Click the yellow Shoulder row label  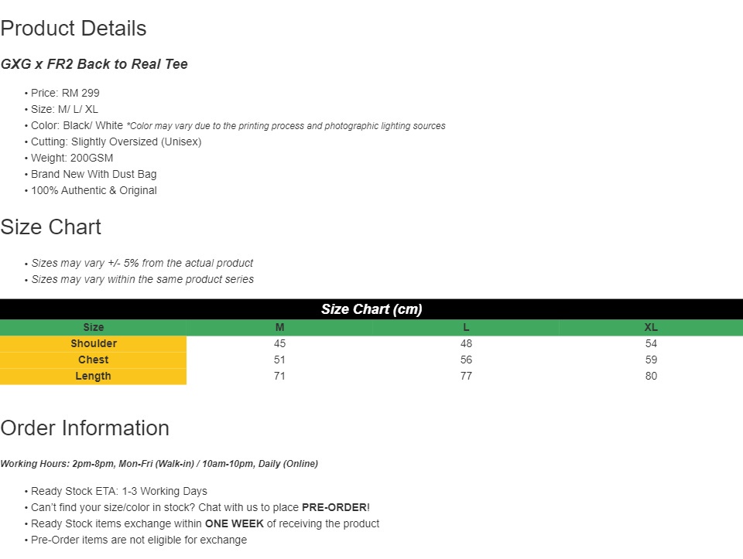click(94, 344)
